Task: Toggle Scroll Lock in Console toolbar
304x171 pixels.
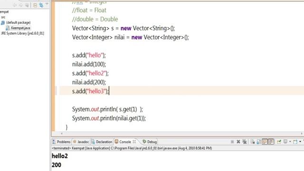Action: tap(258, 142)
